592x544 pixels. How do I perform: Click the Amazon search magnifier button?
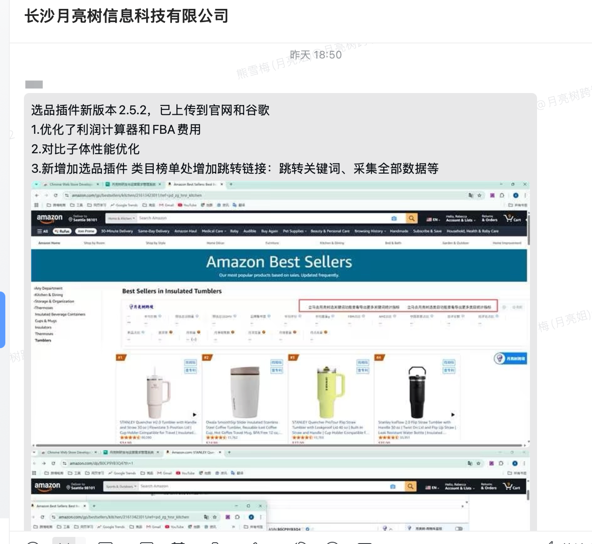click(412, 218)
